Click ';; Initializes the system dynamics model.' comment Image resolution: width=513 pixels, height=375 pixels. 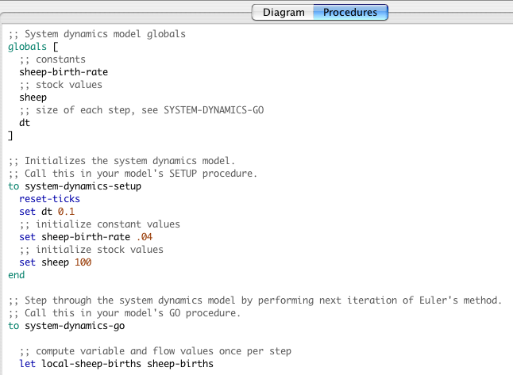[121, 161]
